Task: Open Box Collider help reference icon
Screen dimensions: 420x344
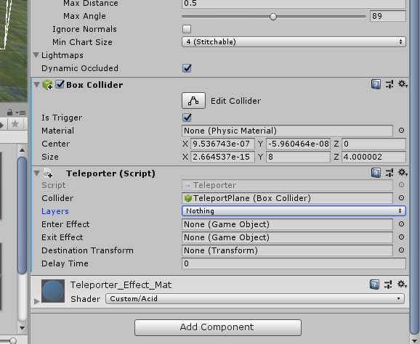Action: [376, 84]
